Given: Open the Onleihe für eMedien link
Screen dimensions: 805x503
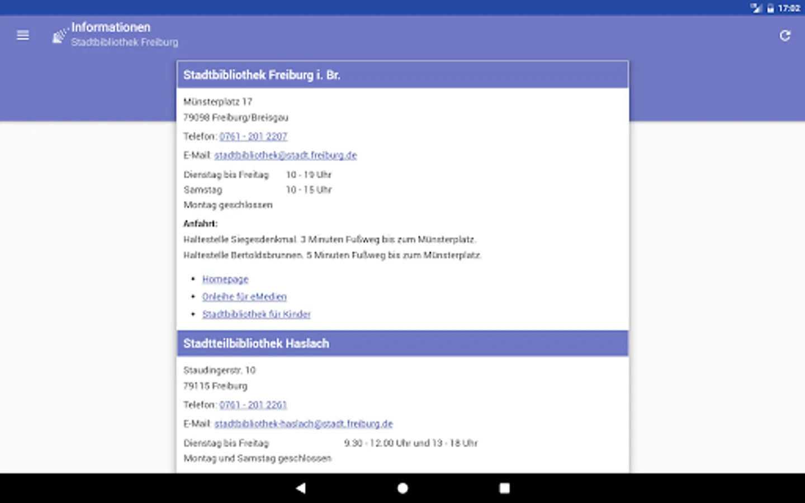Looking at the screenshot, I should click(x=244, y=296).
